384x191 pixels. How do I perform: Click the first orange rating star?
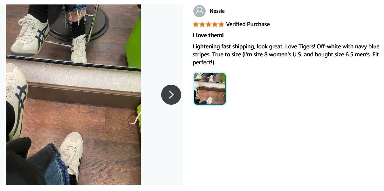196,24
